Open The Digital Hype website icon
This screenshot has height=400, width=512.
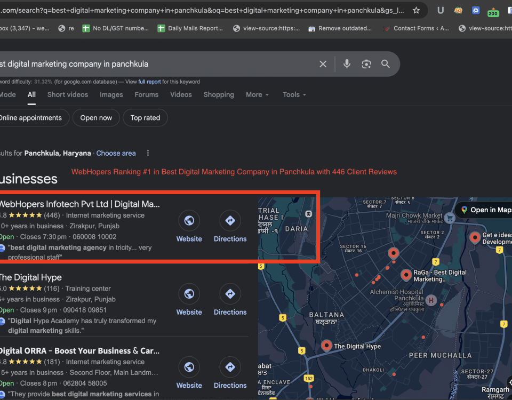[x=189, y=293]
